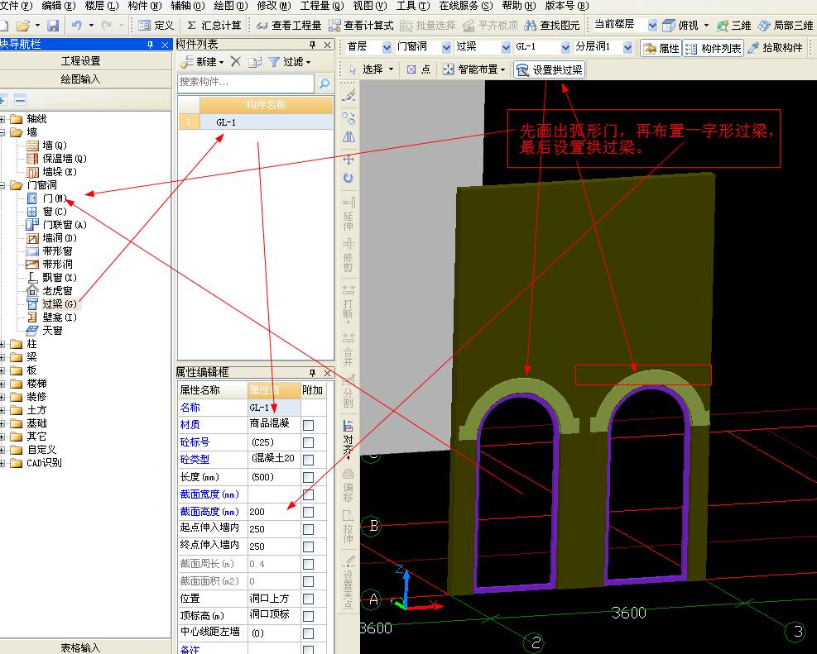Click the 设置夹点 tool

[348, 583]
